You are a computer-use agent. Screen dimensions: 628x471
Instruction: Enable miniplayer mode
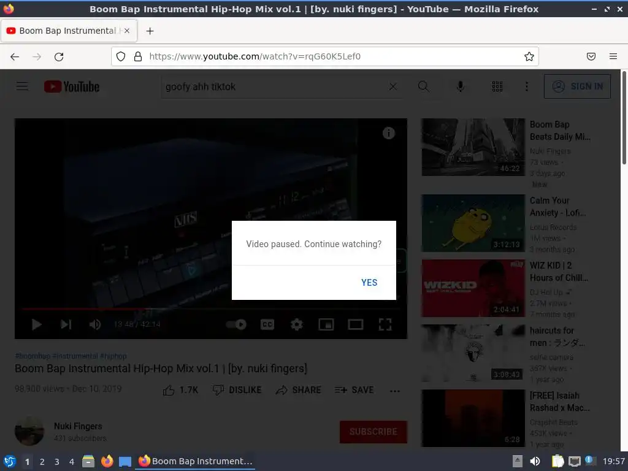pyautogui.click(x=326, y=324)
